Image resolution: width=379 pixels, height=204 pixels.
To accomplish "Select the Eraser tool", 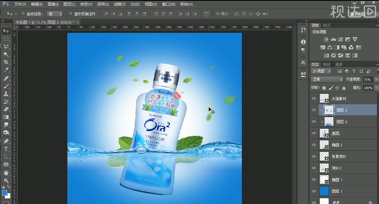I will 6,109.
